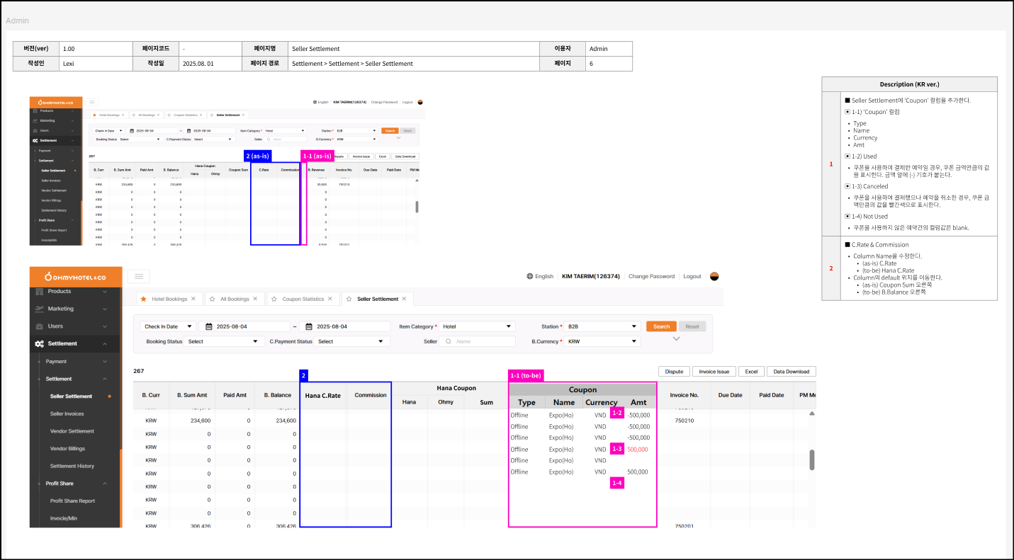Click the start date field in the to-be mockup
The image size is (1014, 560).
244,326
